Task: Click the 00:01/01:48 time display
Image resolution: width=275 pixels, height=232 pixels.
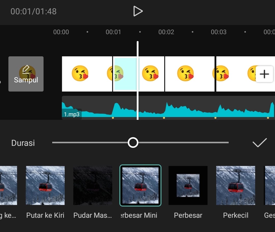Action: pyautogui.click(x=34, y=11)
